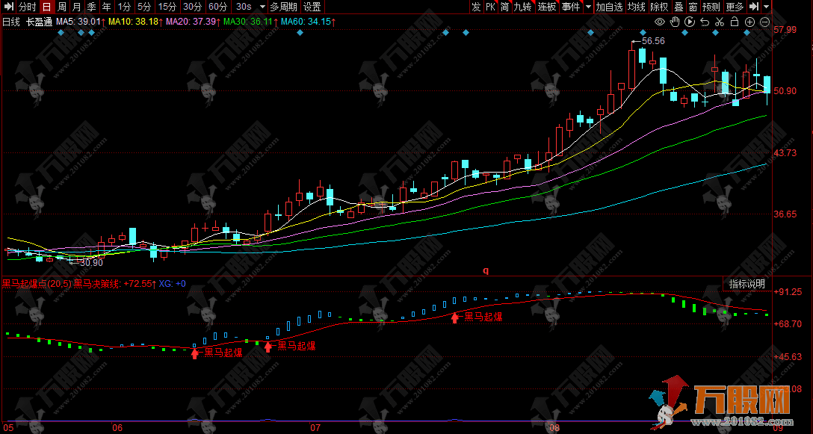This screenshot has height=434, width=813.
Task: Click the undo arrow icon
Action: (x=705, y=22)
